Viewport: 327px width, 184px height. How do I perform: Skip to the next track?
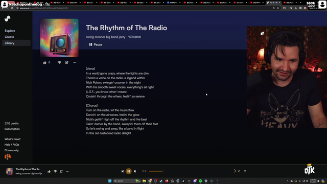(x=135, y=171)
